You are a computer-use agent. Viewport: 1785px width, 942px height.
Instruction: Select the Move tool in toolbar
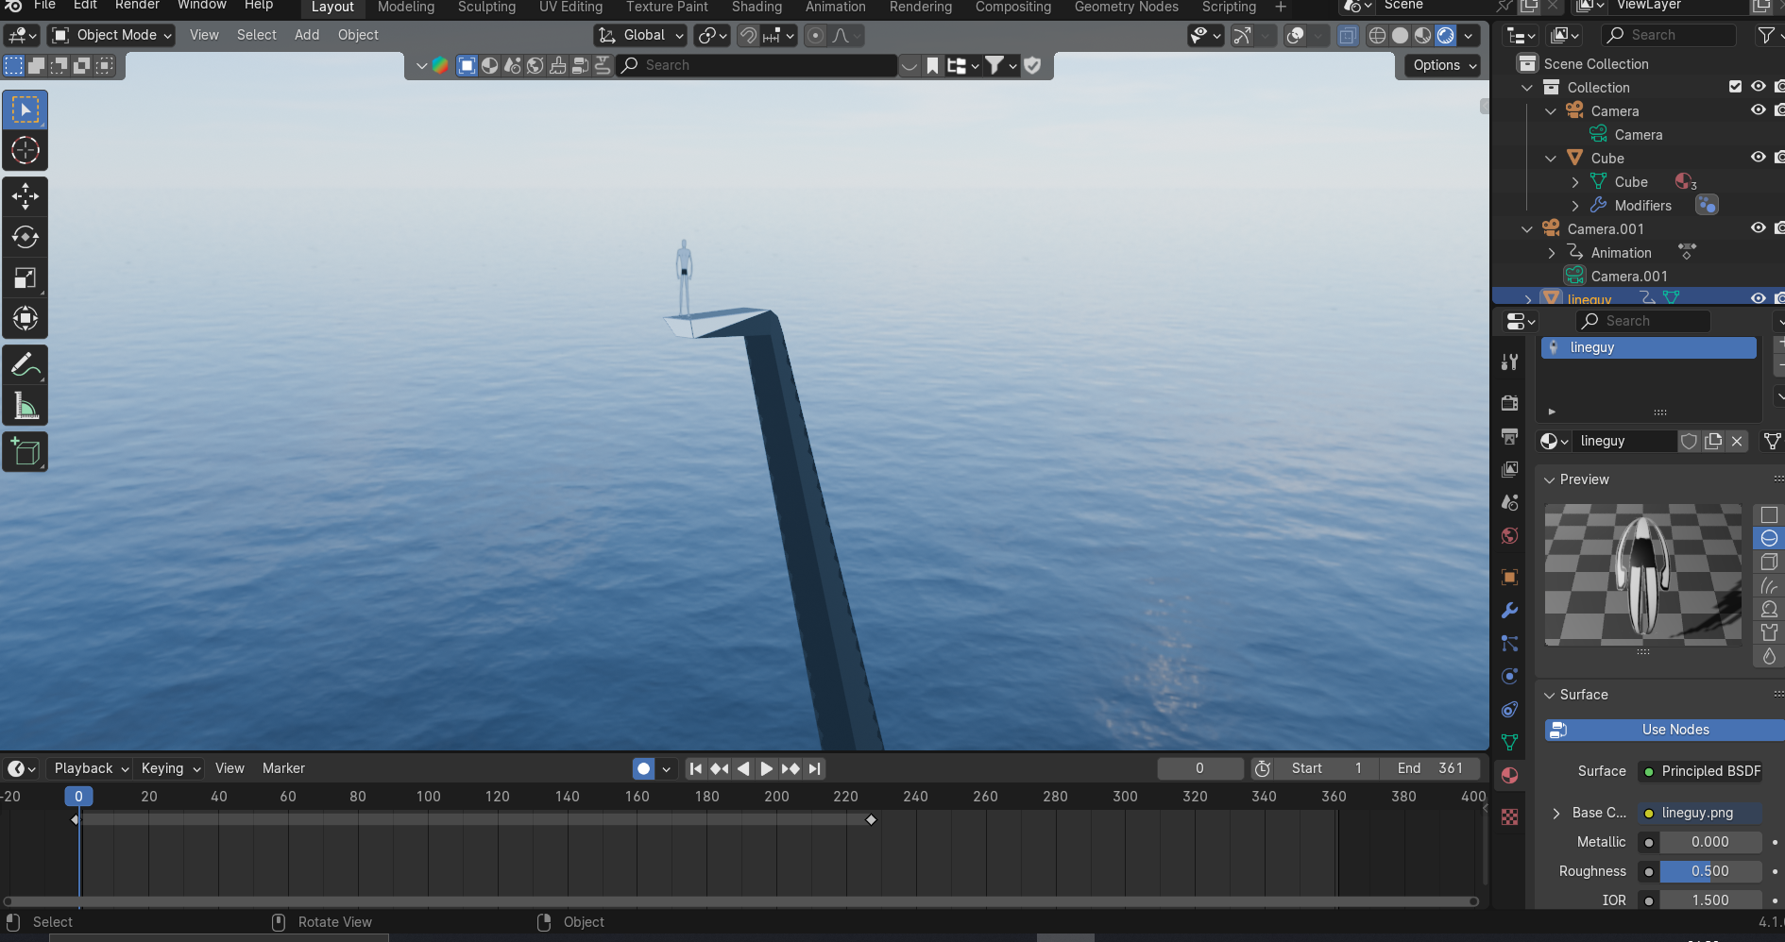click(x=25, y=196)
